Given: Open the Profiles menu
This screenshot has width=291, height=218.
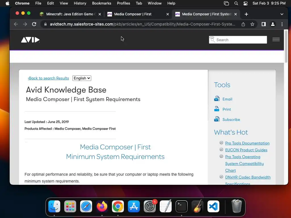Looking at the screenshot, I should [x=123, y=3].
